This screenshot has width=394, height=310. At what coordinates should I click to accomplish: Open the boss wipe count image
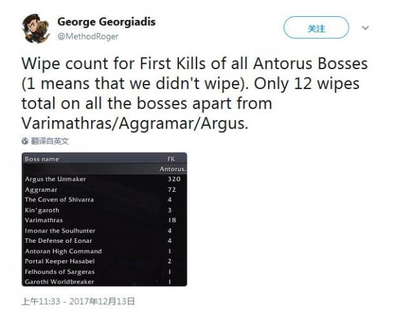coord(104,220)
